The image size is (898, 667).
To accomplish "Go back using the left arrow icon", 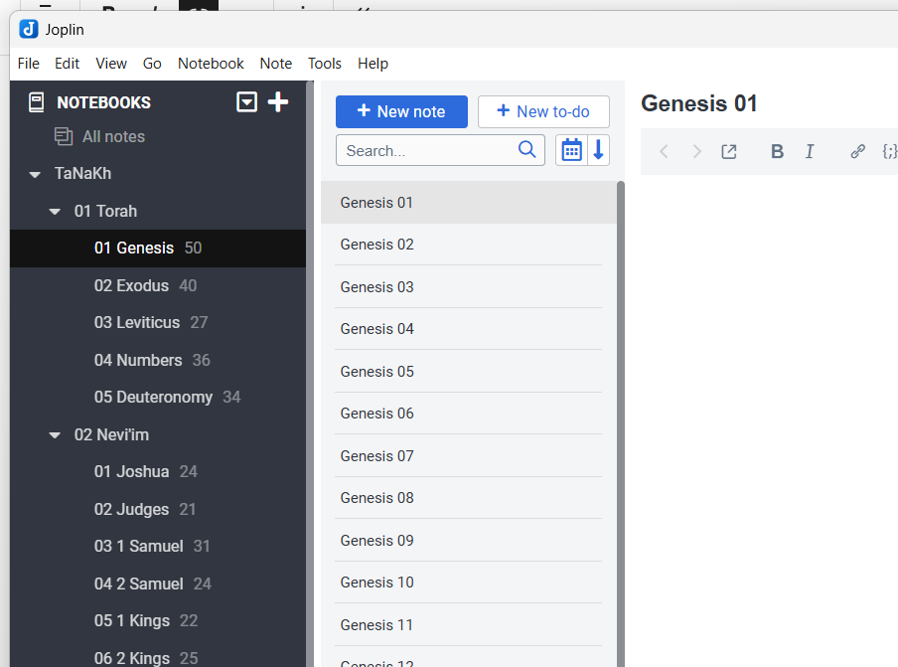I will pyautogui.click(x=665, y=151).
